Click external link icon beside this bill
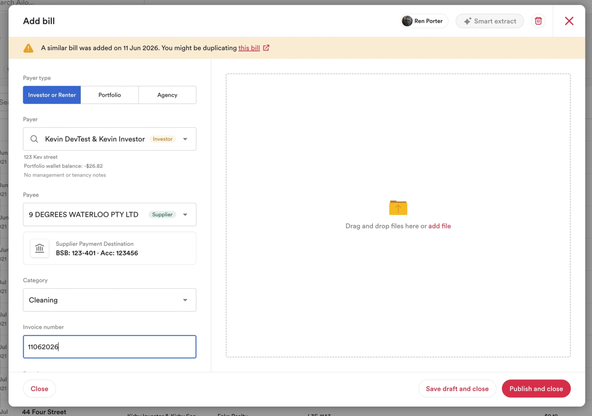This screenshot has height=416, width=592. tap(266, 48)
